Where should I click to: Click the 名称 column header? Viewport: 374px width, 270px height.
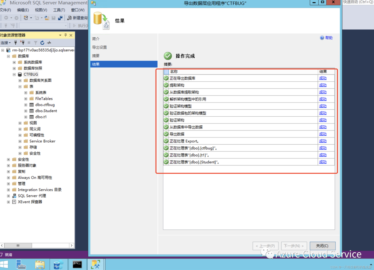243,72
